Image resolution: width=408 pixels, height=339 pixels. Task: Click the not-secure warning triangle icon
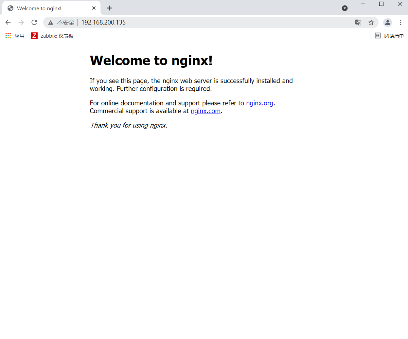click(x=51, y=23)
